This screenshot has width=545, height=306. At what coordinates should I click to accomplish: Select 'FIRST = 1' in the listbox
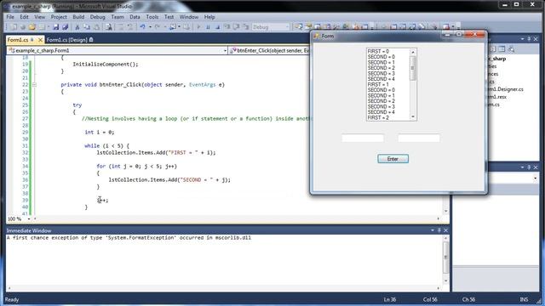pos(378,85)
